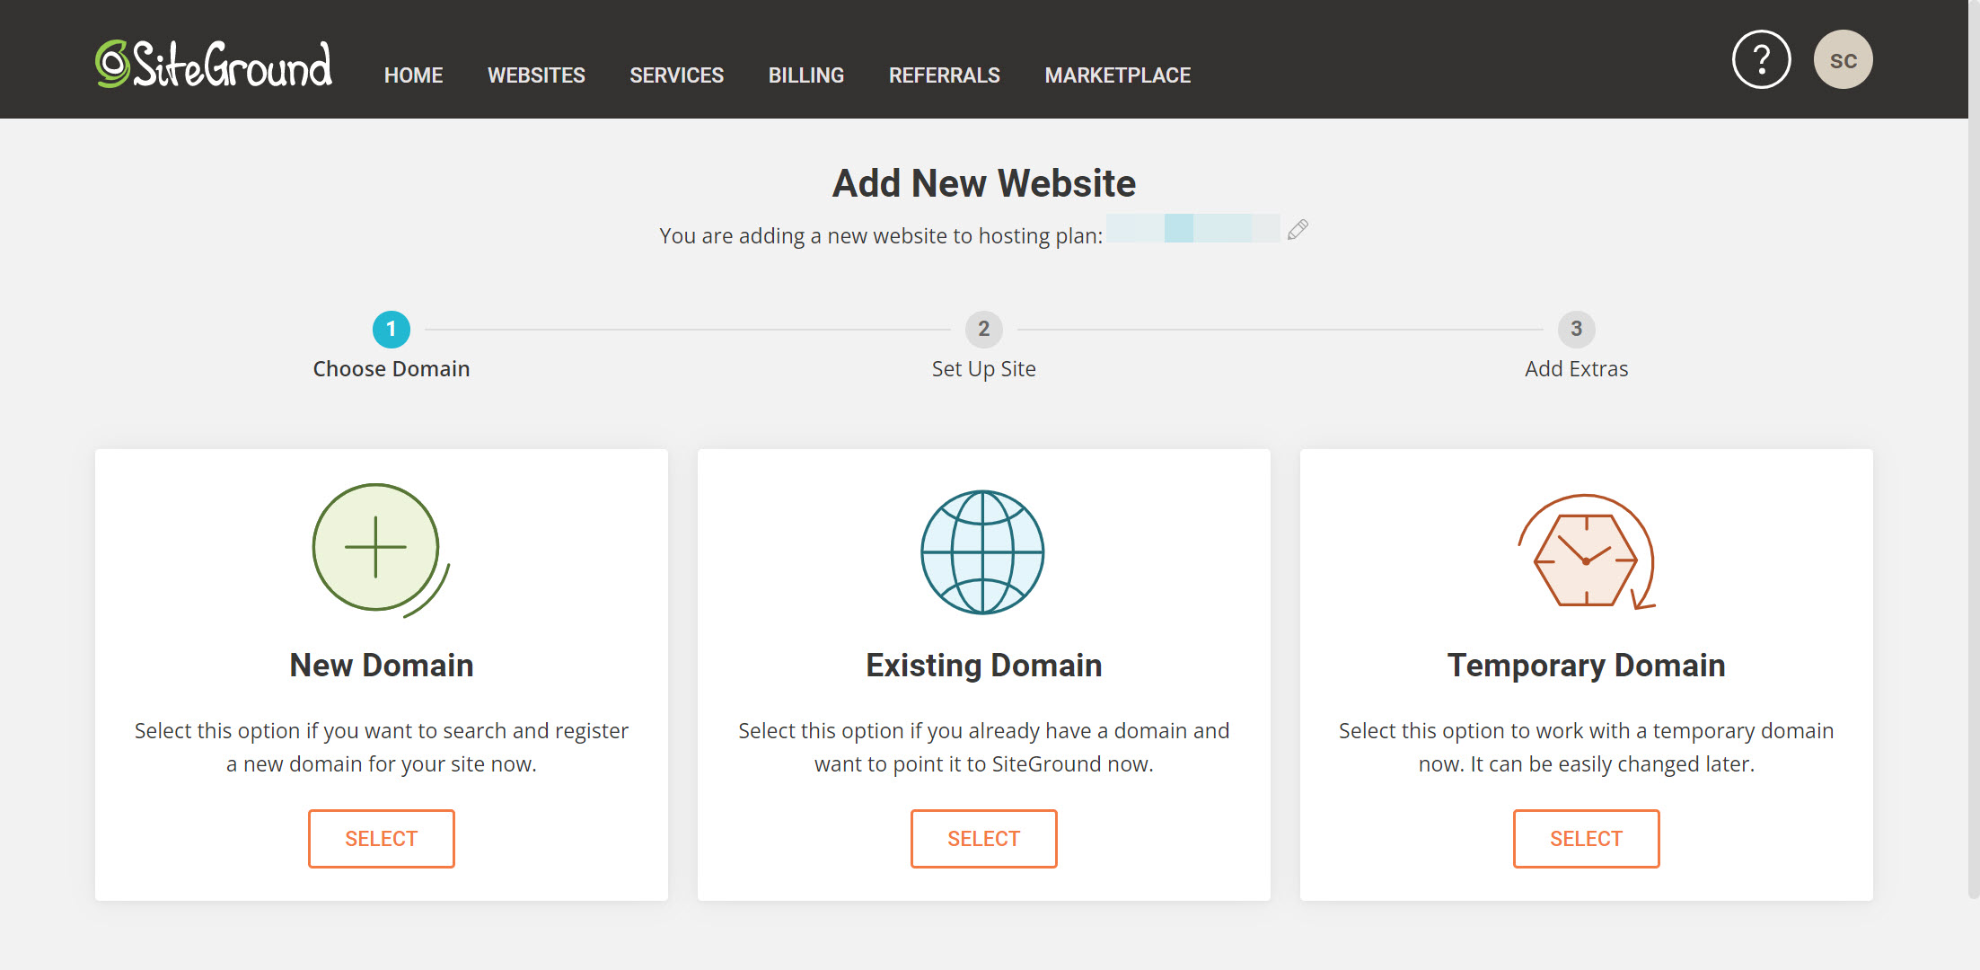This screenshot has width=1980, height=970.
Task: Open the help question mark icon
Action: tap(1760, 60)
